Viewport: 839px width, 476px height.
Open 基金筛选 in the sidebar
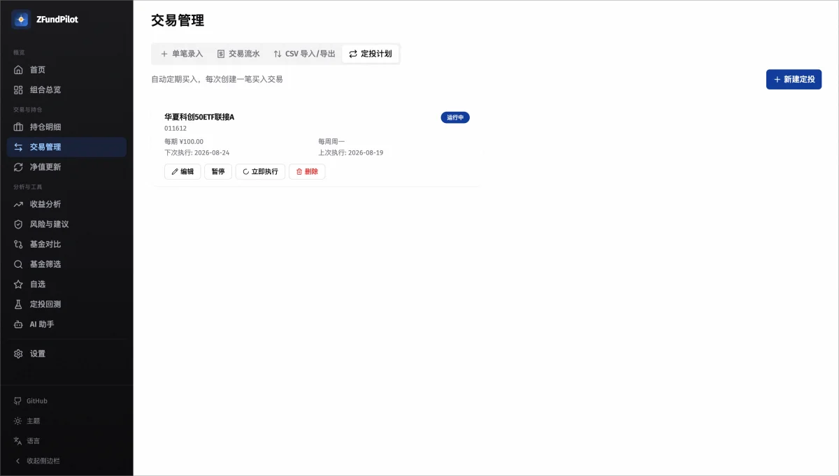66,264
